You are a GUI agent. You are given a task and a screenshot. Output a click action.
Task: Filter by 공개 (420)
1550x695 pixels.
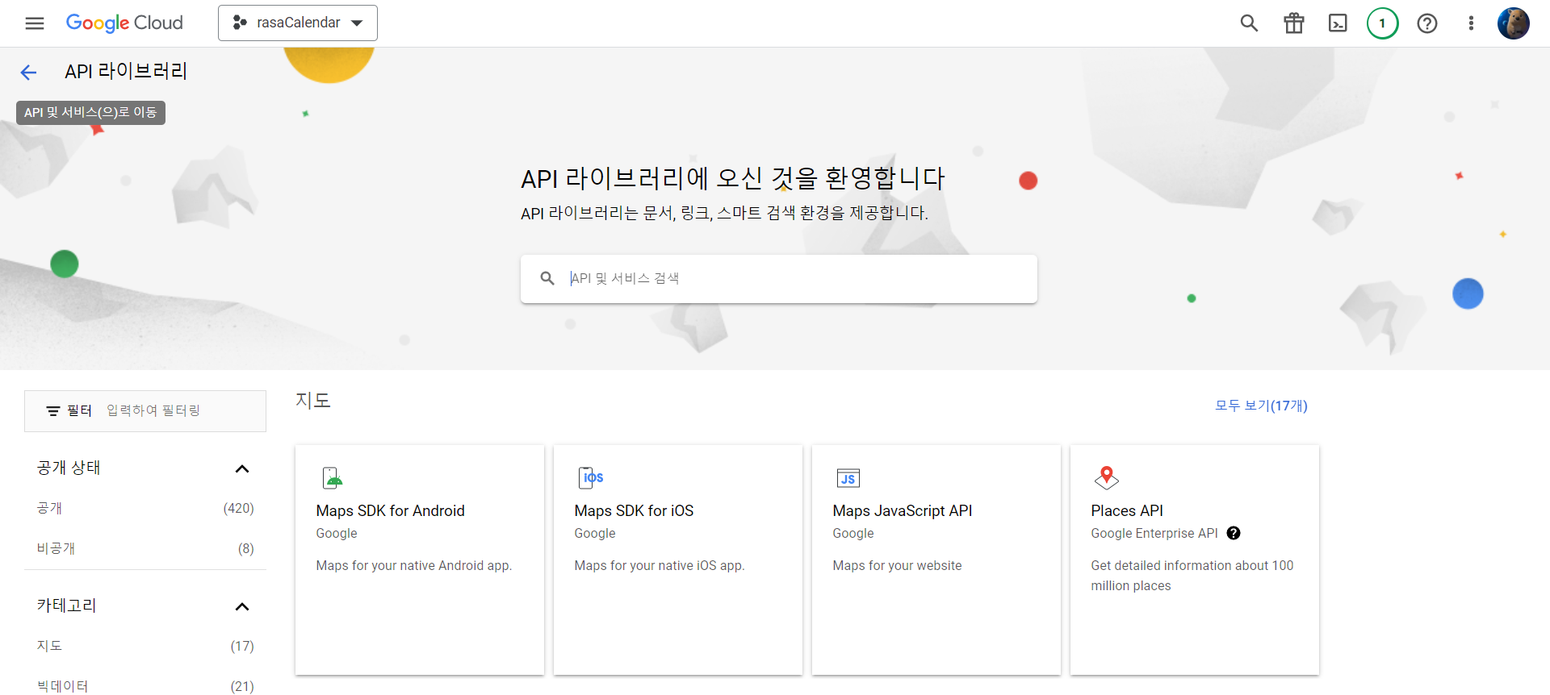145,508
